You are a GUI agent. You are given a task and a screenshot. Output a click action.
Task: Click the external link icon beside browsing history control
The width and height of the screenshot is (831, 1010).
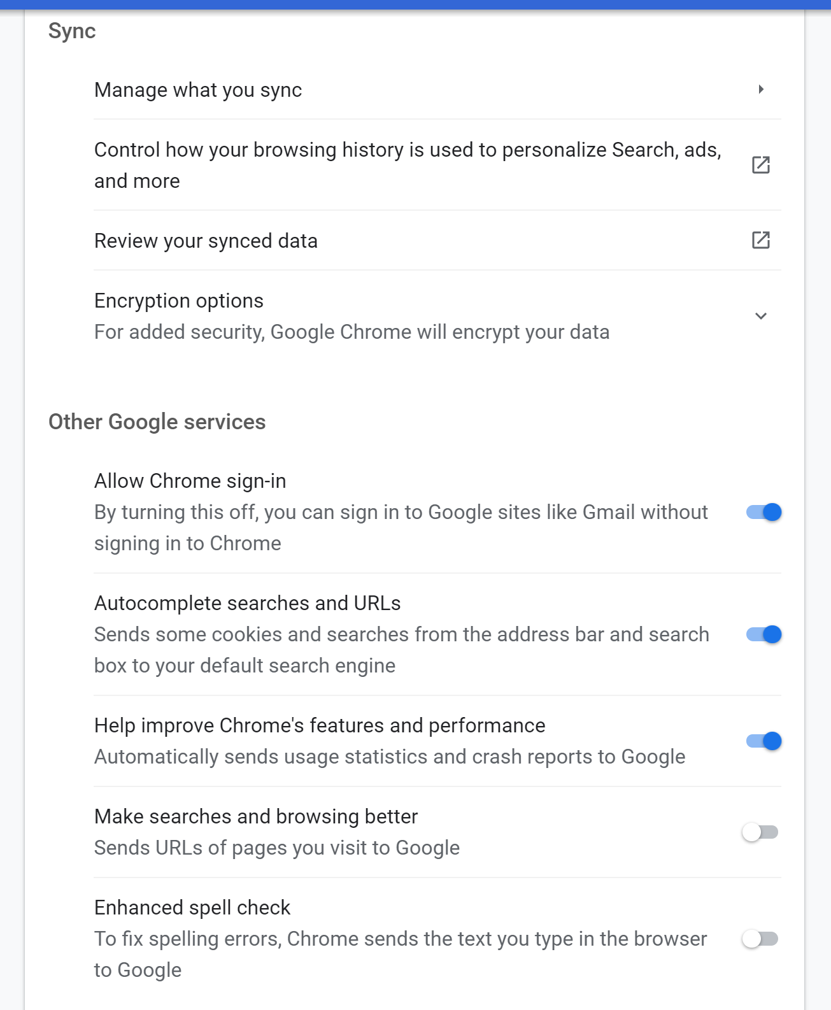[760, 164]
